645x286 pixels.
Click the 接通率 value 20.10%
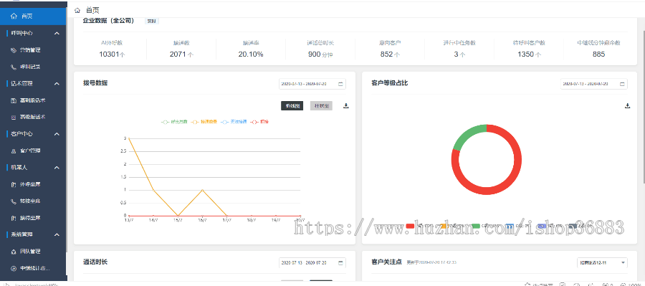251,54
